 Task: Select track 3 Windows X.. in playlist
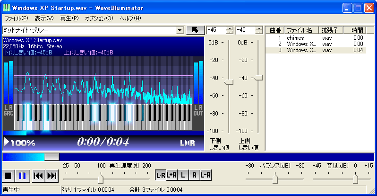point(316,50)
